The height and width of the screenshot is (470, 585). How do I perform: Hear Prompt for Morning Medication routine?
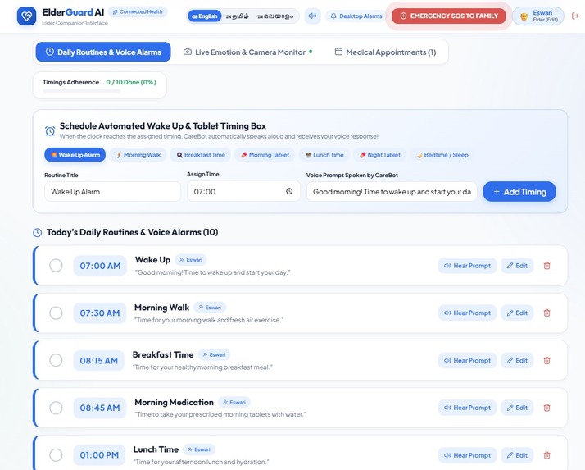point(467,408)
